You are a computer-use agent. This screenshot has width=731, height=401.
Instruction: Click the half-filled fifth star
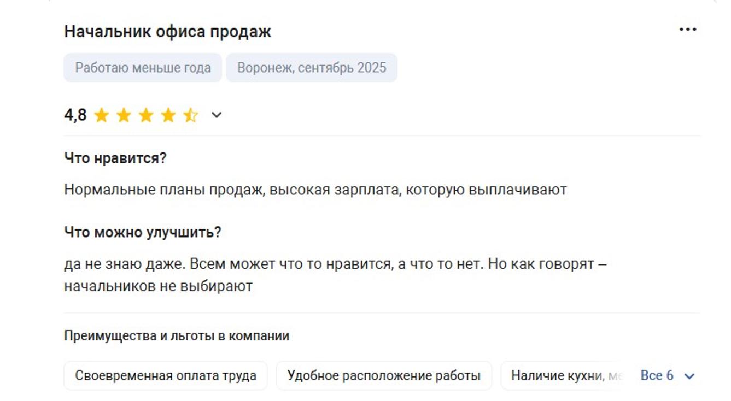190,115
